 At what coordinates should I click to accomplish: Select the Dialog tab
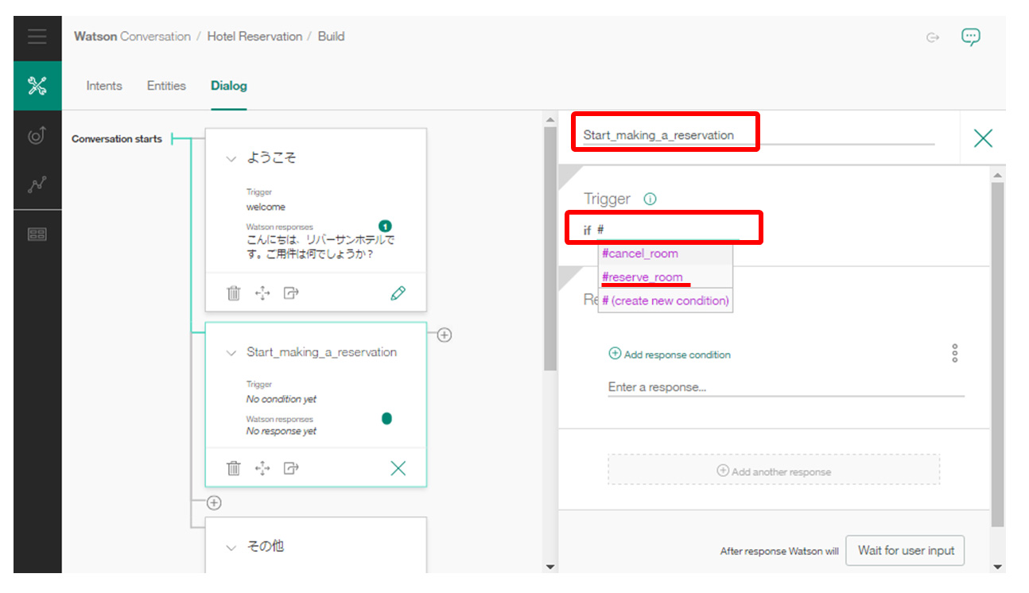coord(229,86)
